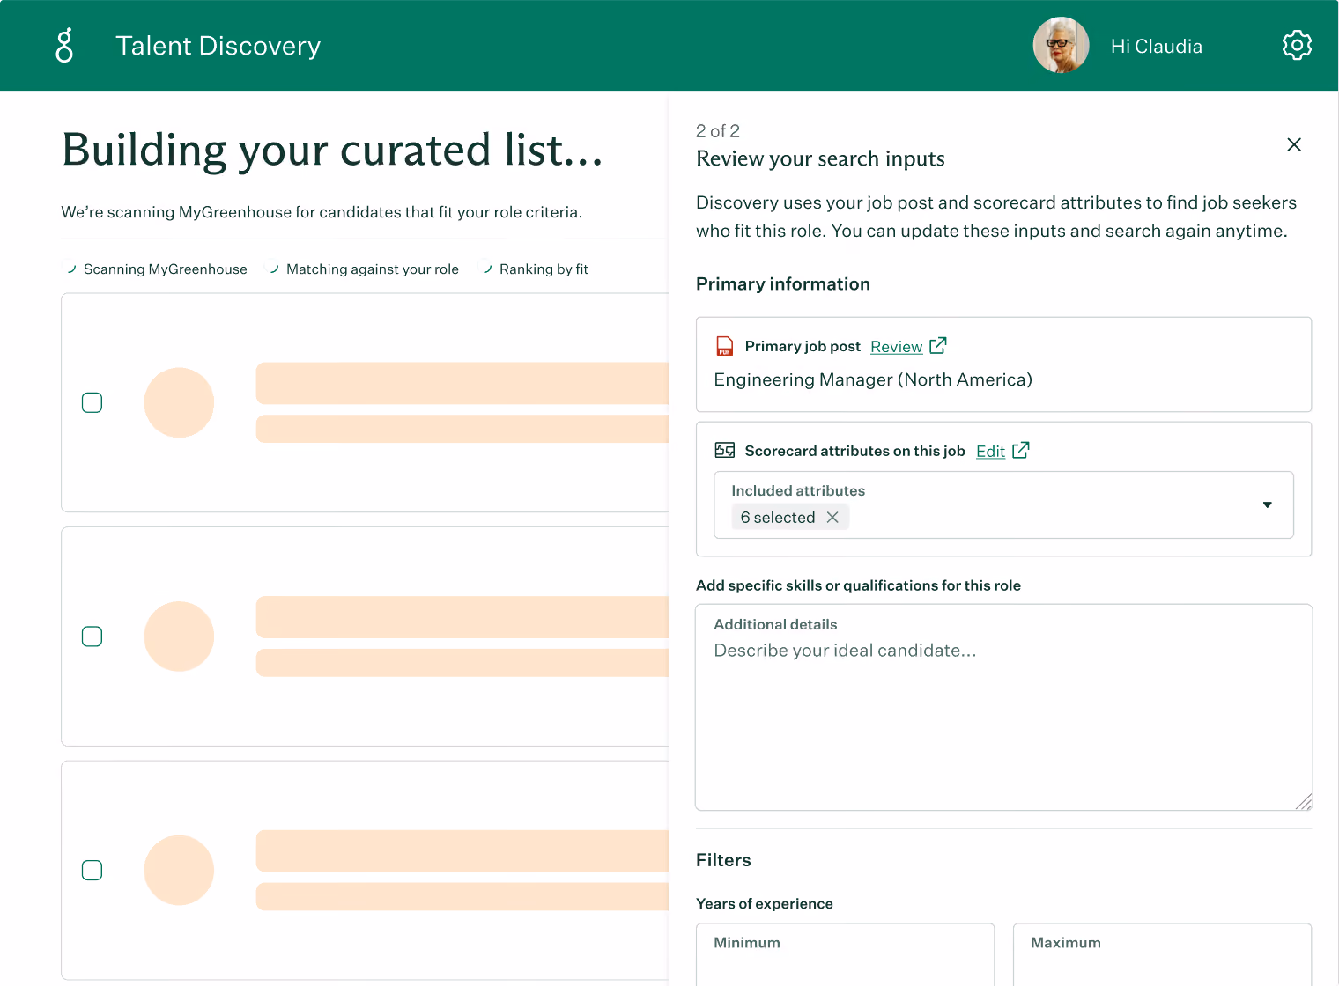Image resolution: width=1339 pixels, height=986 pixels.
Task: Tick the checkbox on the third candidate card
Action: [x=92, y=871]
